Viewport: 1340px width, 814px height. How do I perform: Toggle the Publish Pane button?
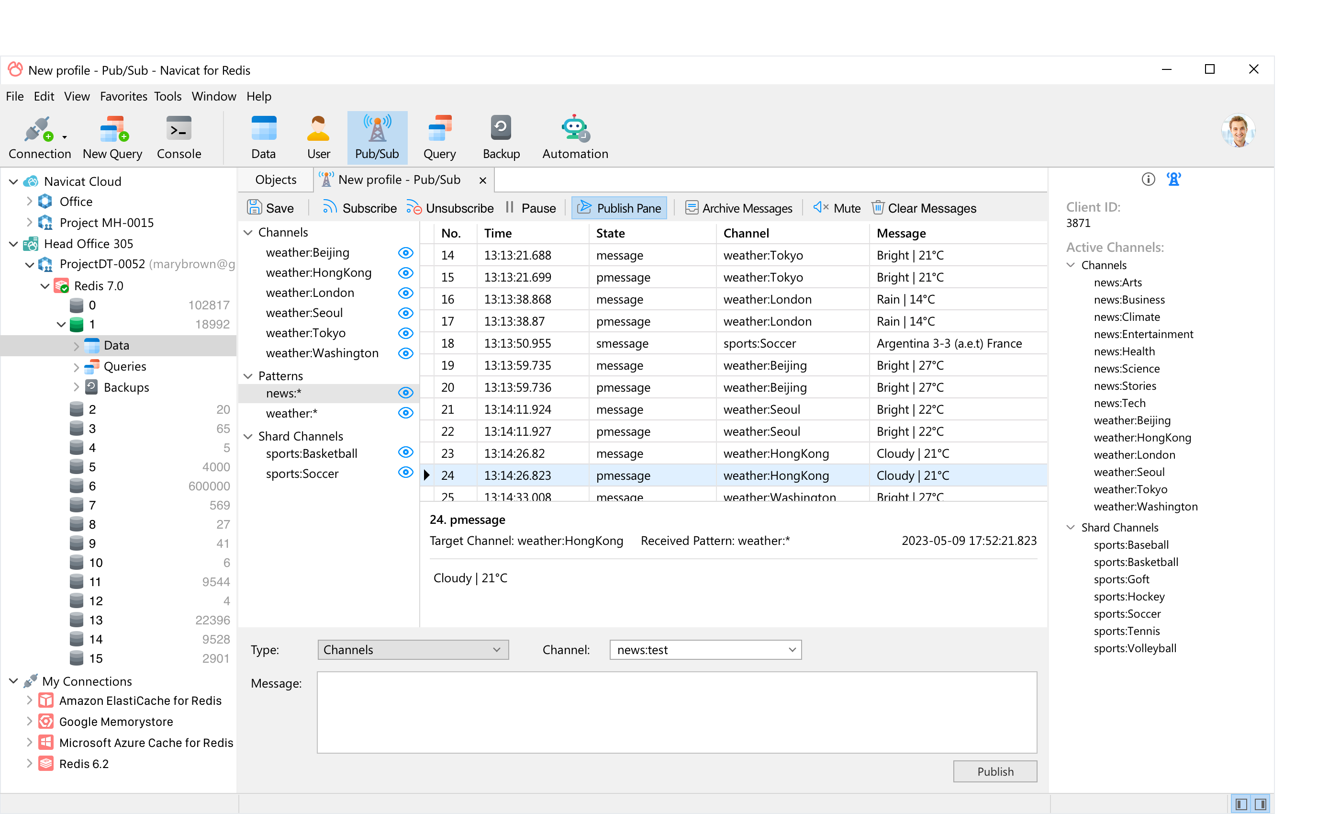click(x=619, y=208)
